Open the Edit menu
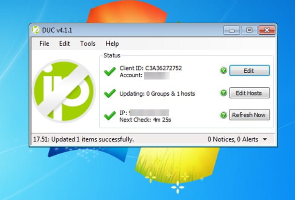Viewport: 295px width, 200px height. pos(64,44)
